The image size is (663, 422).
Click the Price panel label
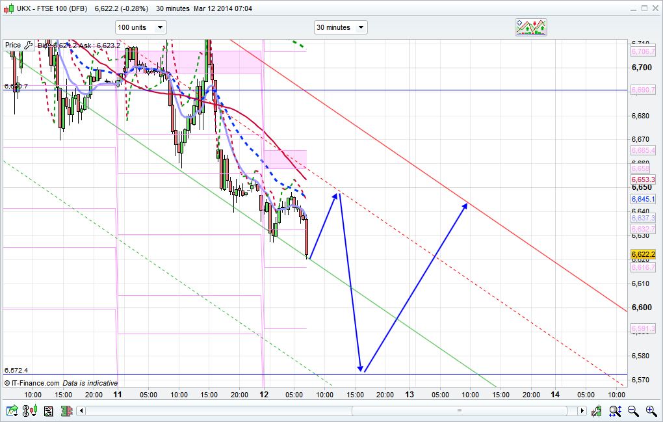tap(13, 45)
